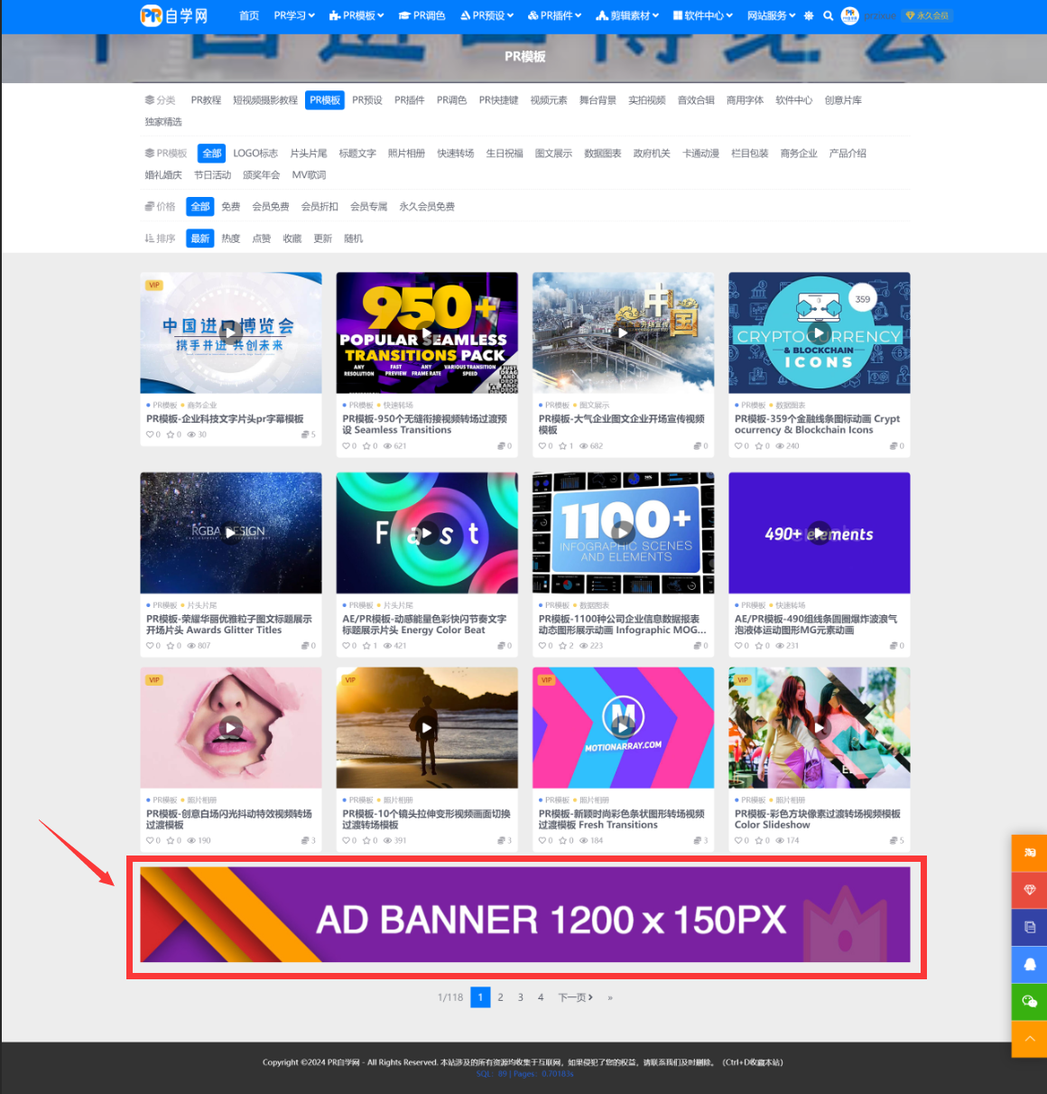Click the sun theme icon in header

[809, 15]
